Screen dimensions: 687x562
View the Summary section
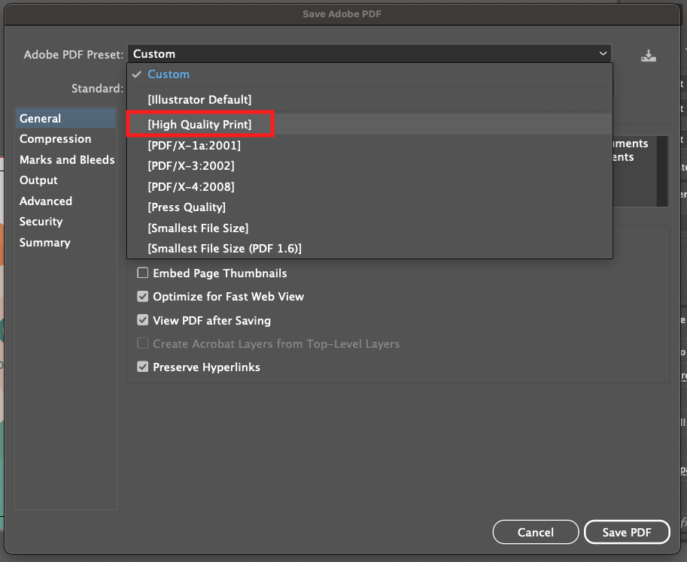[65, 242]
